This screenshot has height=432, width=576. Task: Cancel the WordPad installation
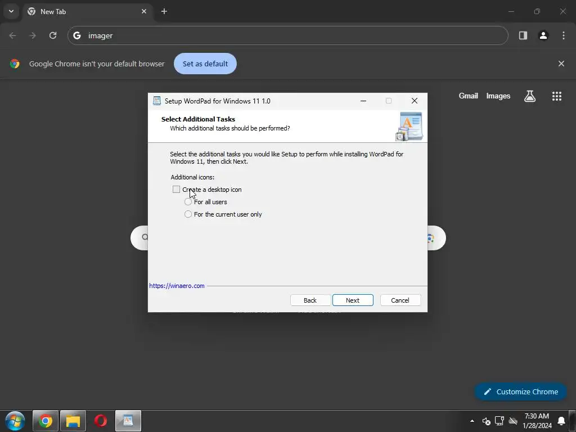(400, 300)
